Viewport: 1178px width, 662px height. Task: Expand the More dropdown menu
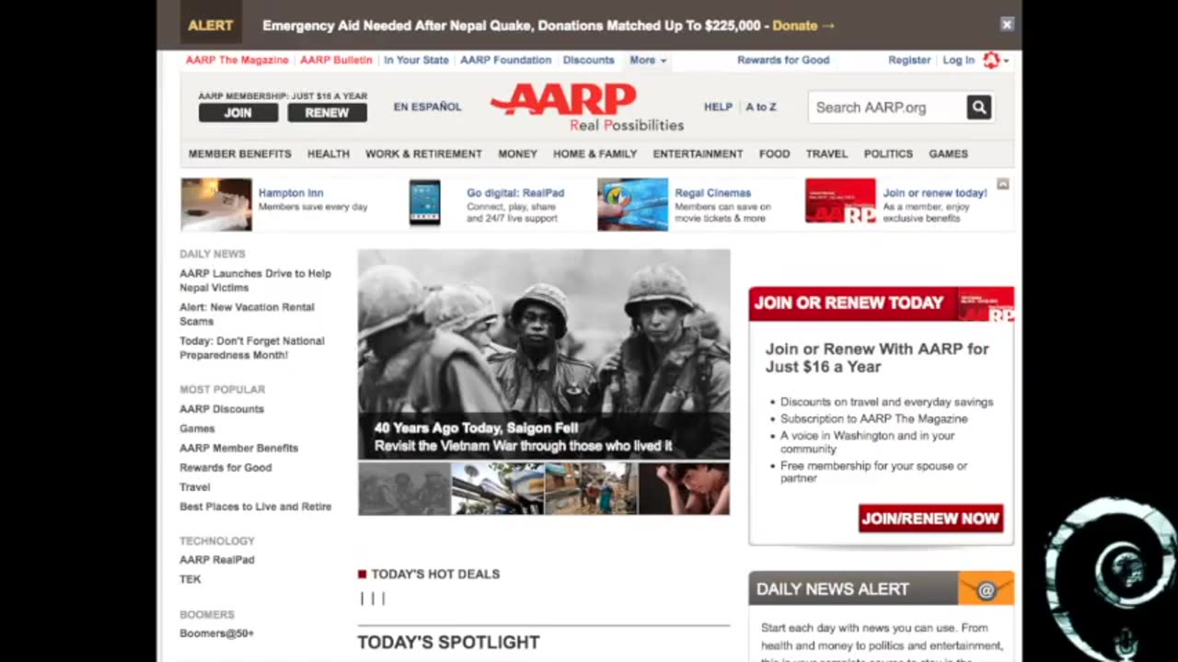tap(648, 60)
